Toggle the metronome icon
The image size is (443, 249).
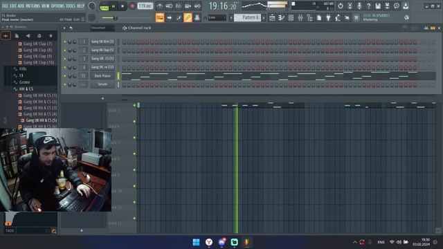(160, 6)
